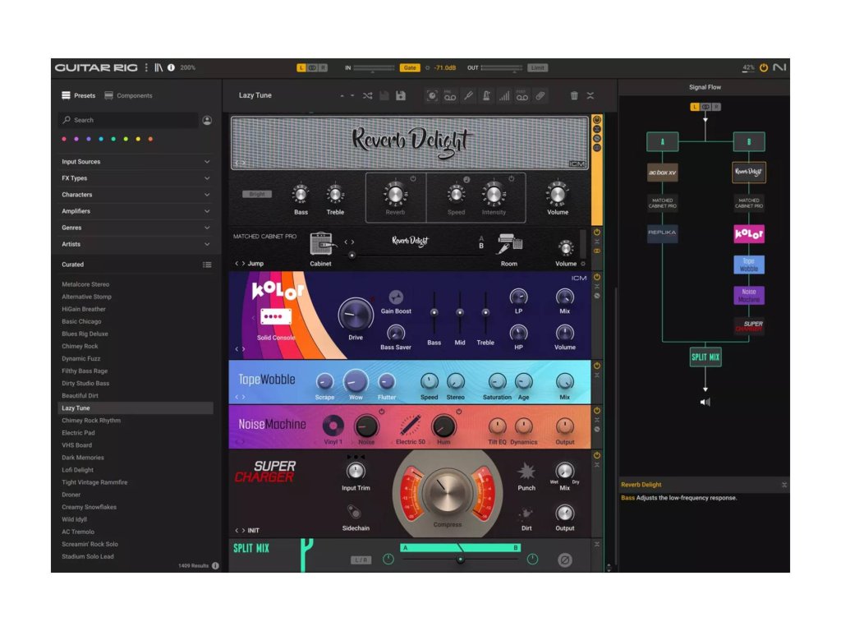Click the preset search field
Screen dimensions: 841x631
(127, 120)
